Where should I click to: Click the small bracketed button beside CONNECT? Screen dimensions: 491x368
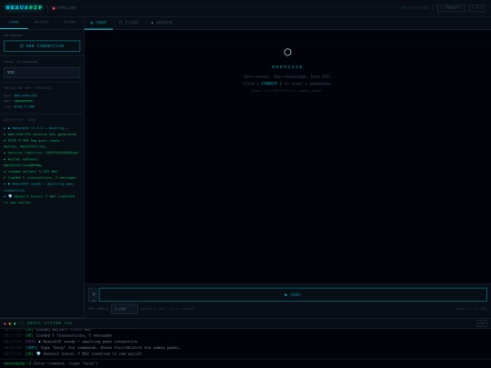(477, 8)
